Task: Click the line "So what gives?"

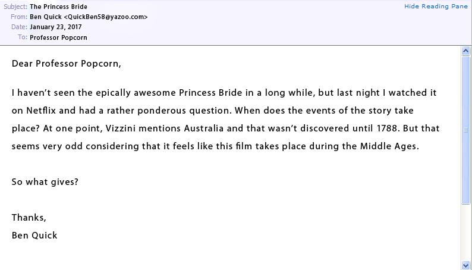Action: [x=45, y=181]
